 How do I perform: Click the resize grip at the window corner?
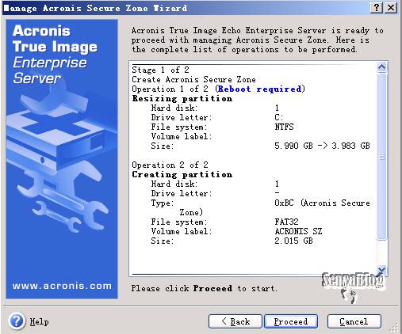(x=394, y=328)
